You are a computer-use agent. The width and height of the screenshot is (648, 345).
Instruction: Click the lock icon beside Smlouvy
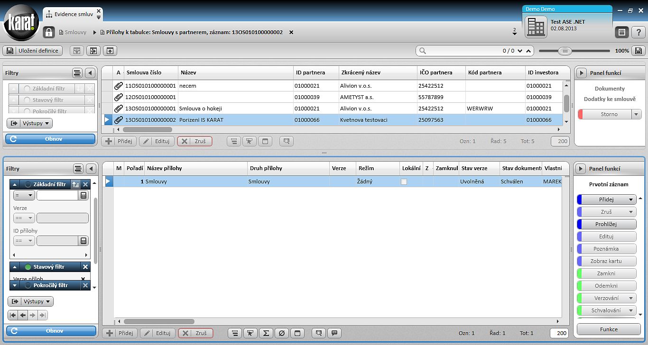coord(49,32)
